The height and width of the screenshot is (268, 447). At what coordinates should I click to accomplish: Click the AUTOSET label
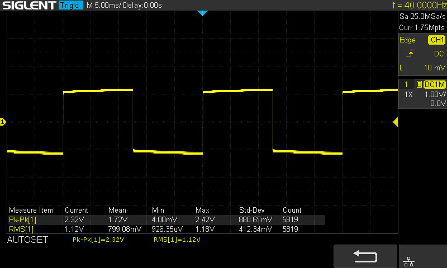click(x=27, y=240)
